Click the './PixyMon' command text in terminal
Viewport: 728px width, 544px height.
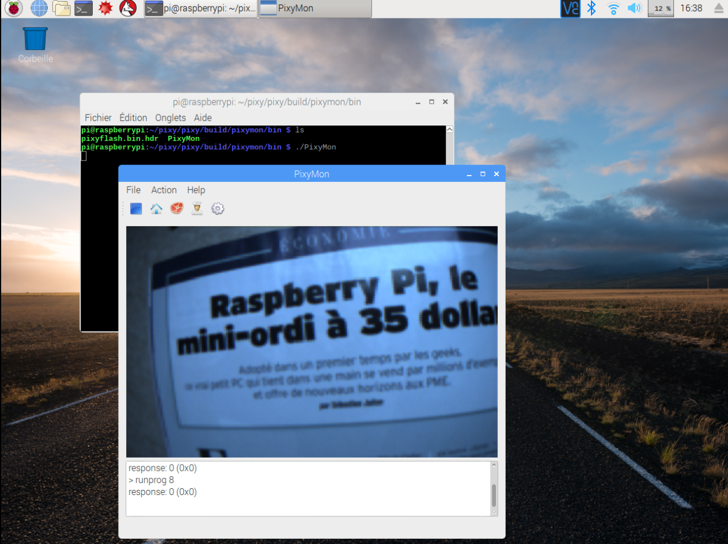[x=315, y=147]
